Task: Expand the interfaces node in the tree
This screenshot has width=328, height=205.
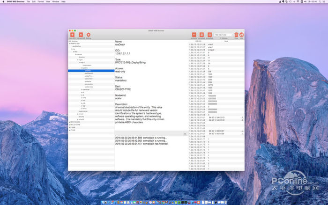Action: click(x=82, y=90)
